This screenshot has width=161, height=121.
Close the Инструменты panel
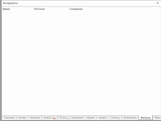pyautogui.click(x=158, y=3)
